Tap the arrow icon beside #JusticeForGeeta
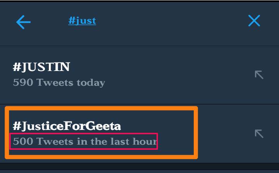The width and height of the screenshot is (279, 173). coord(259,133)
